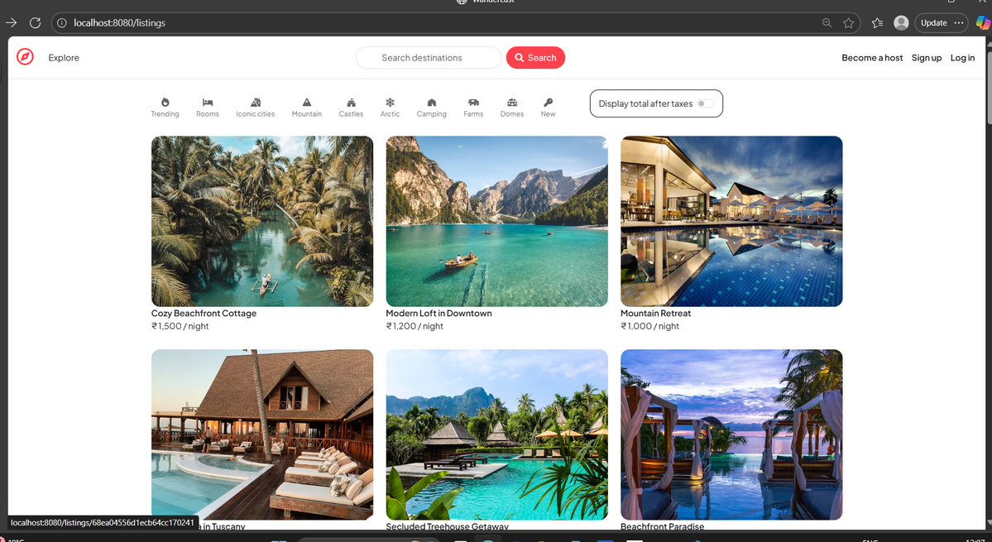This screenshot has height=542, width=992.
Task: Open the Camping category
Action: coord(431,106)
